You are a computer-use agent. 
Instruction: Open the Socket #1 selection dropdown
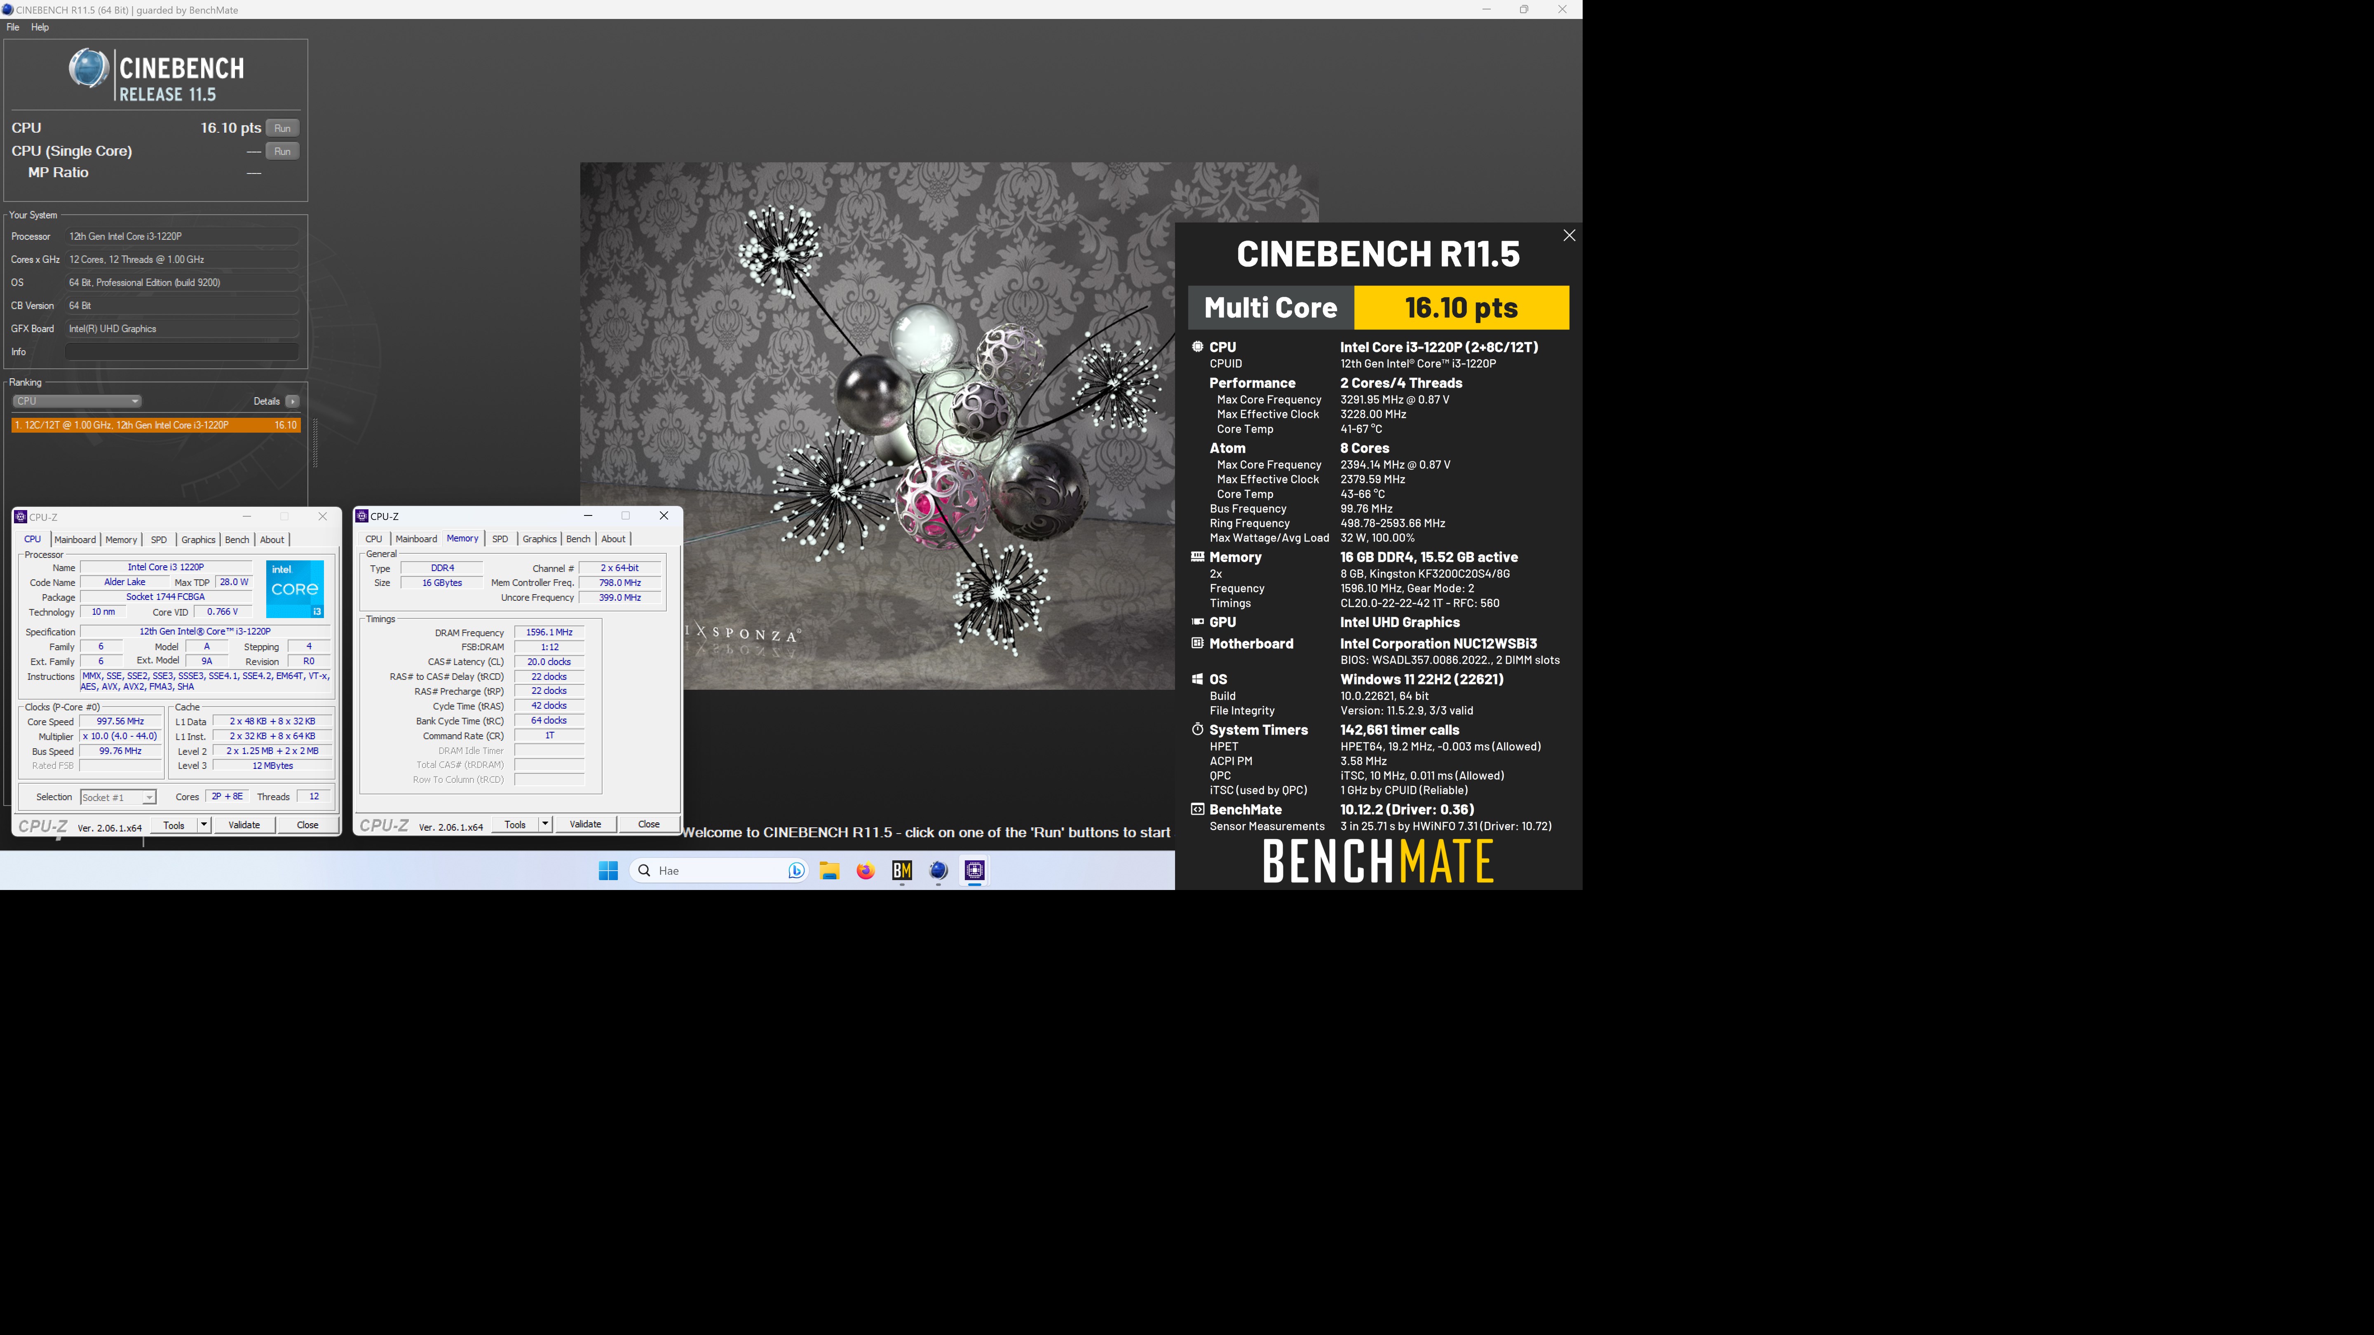pyautogui.click(x=118, y=797)
